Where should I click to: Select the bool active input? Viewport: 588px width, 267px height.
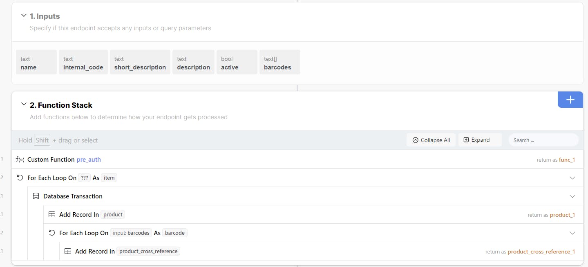pos(237,62)
